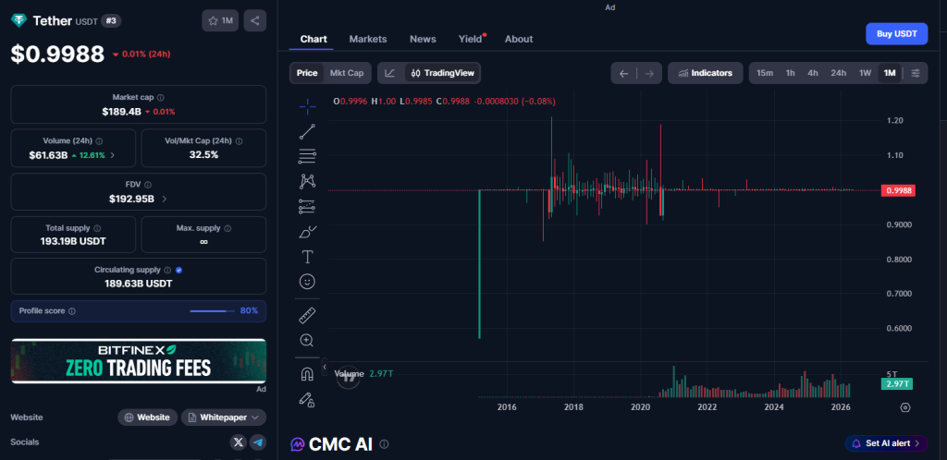Screen dimensions: 947x460
Task: Show Vol/Mkt Cap (24h) info icon
Action: point(239,141)
